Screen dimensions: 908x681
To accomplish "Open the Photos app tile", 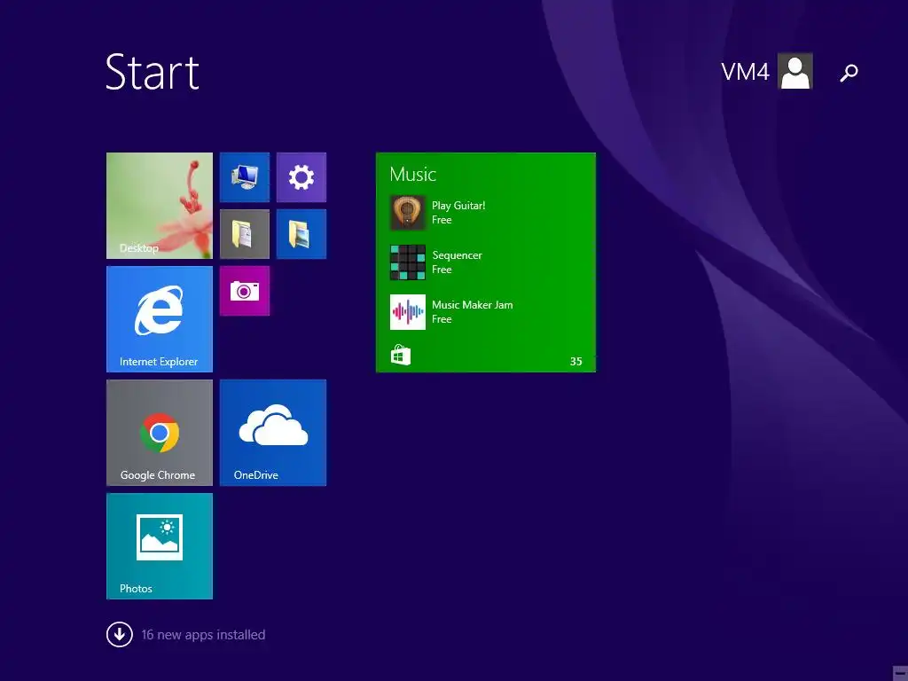I will tap(160, 546).
